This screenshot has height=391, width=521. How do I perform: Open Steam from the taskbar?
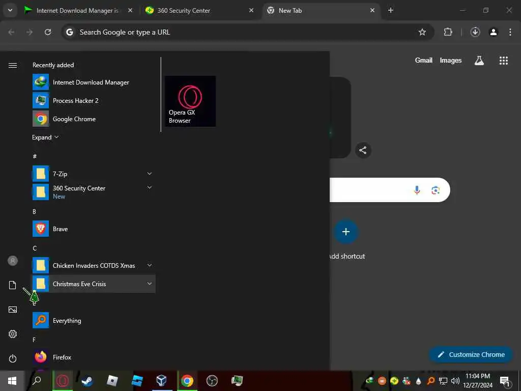click(87, 381)
